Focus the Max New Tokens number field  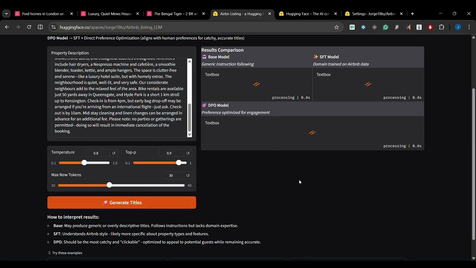coord(173,175)
